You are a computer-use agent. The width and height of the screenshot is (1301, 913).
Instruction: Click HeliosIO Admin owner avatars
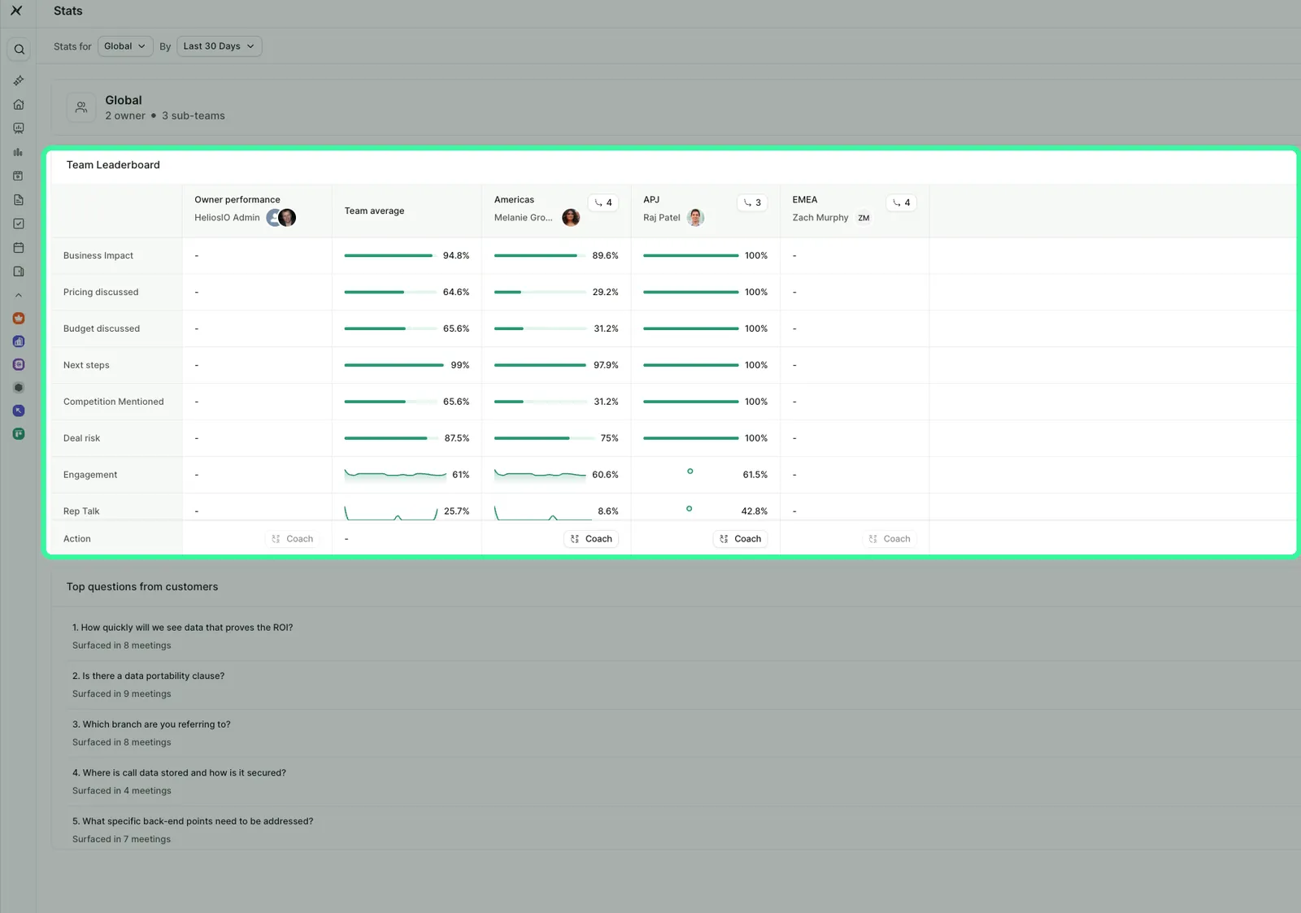[x=281, y=218]
